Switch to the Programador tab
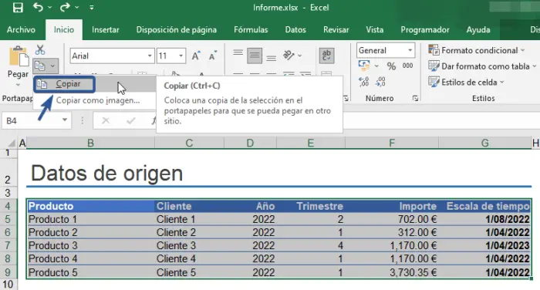540x290 pixels. [425, 29]
